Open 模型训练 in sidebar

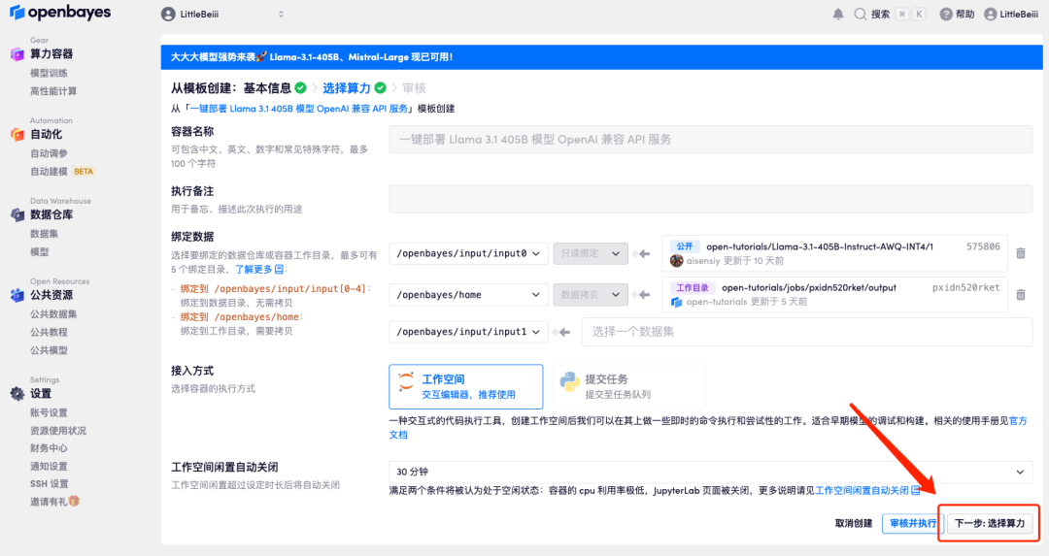click(x=49, y=73)
